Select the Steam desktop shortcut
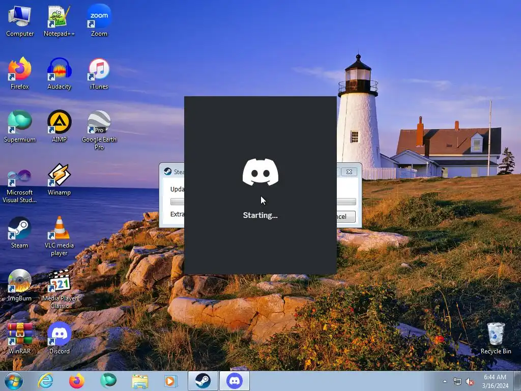Image resolution: width=521 pixels, height=391 pixels. [x=20, y=232]
